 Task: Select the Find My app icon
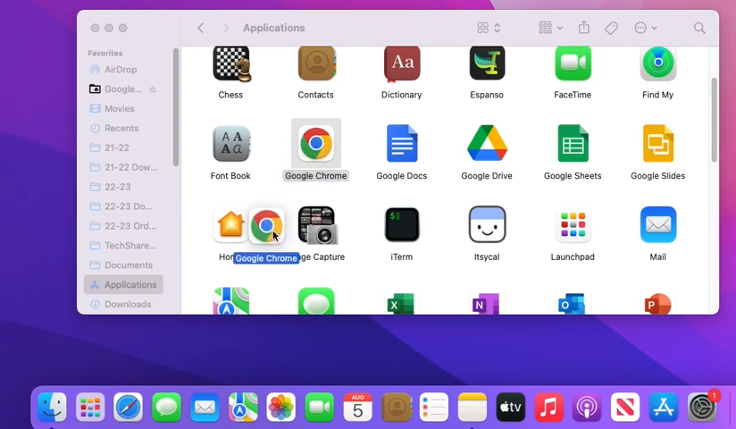click(658, 63)
